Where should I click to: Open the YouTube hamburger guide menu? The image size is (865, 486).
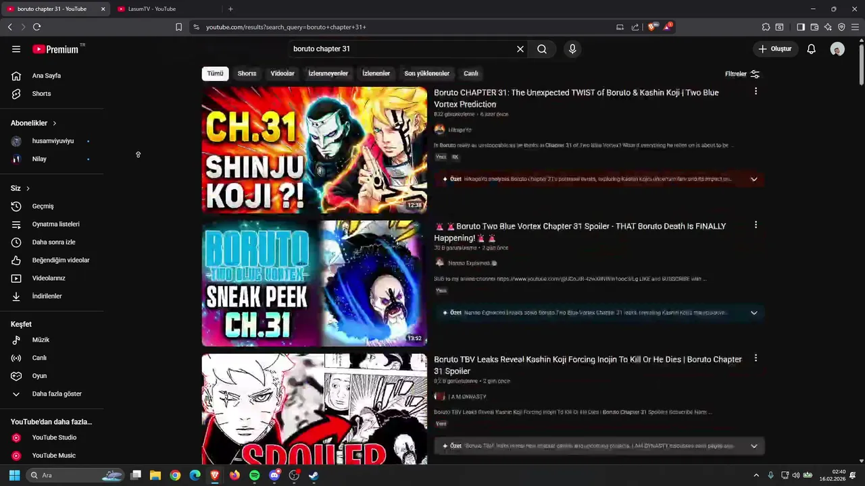pos(16,49)
